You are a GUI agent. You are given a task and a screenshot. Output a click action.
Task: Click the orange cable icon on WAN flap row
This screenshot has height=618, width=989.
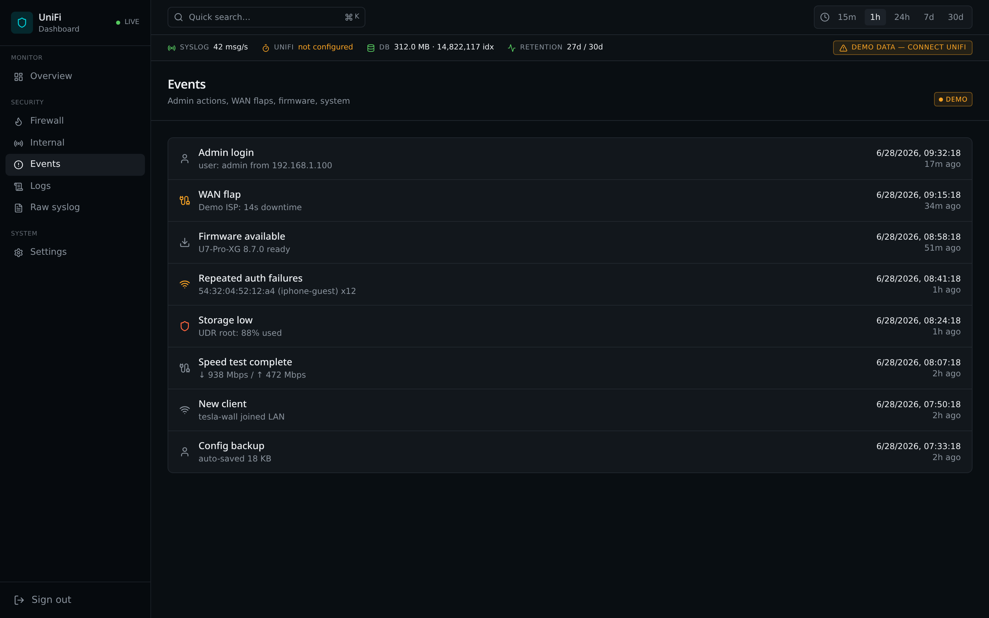[x=185, y=201]
